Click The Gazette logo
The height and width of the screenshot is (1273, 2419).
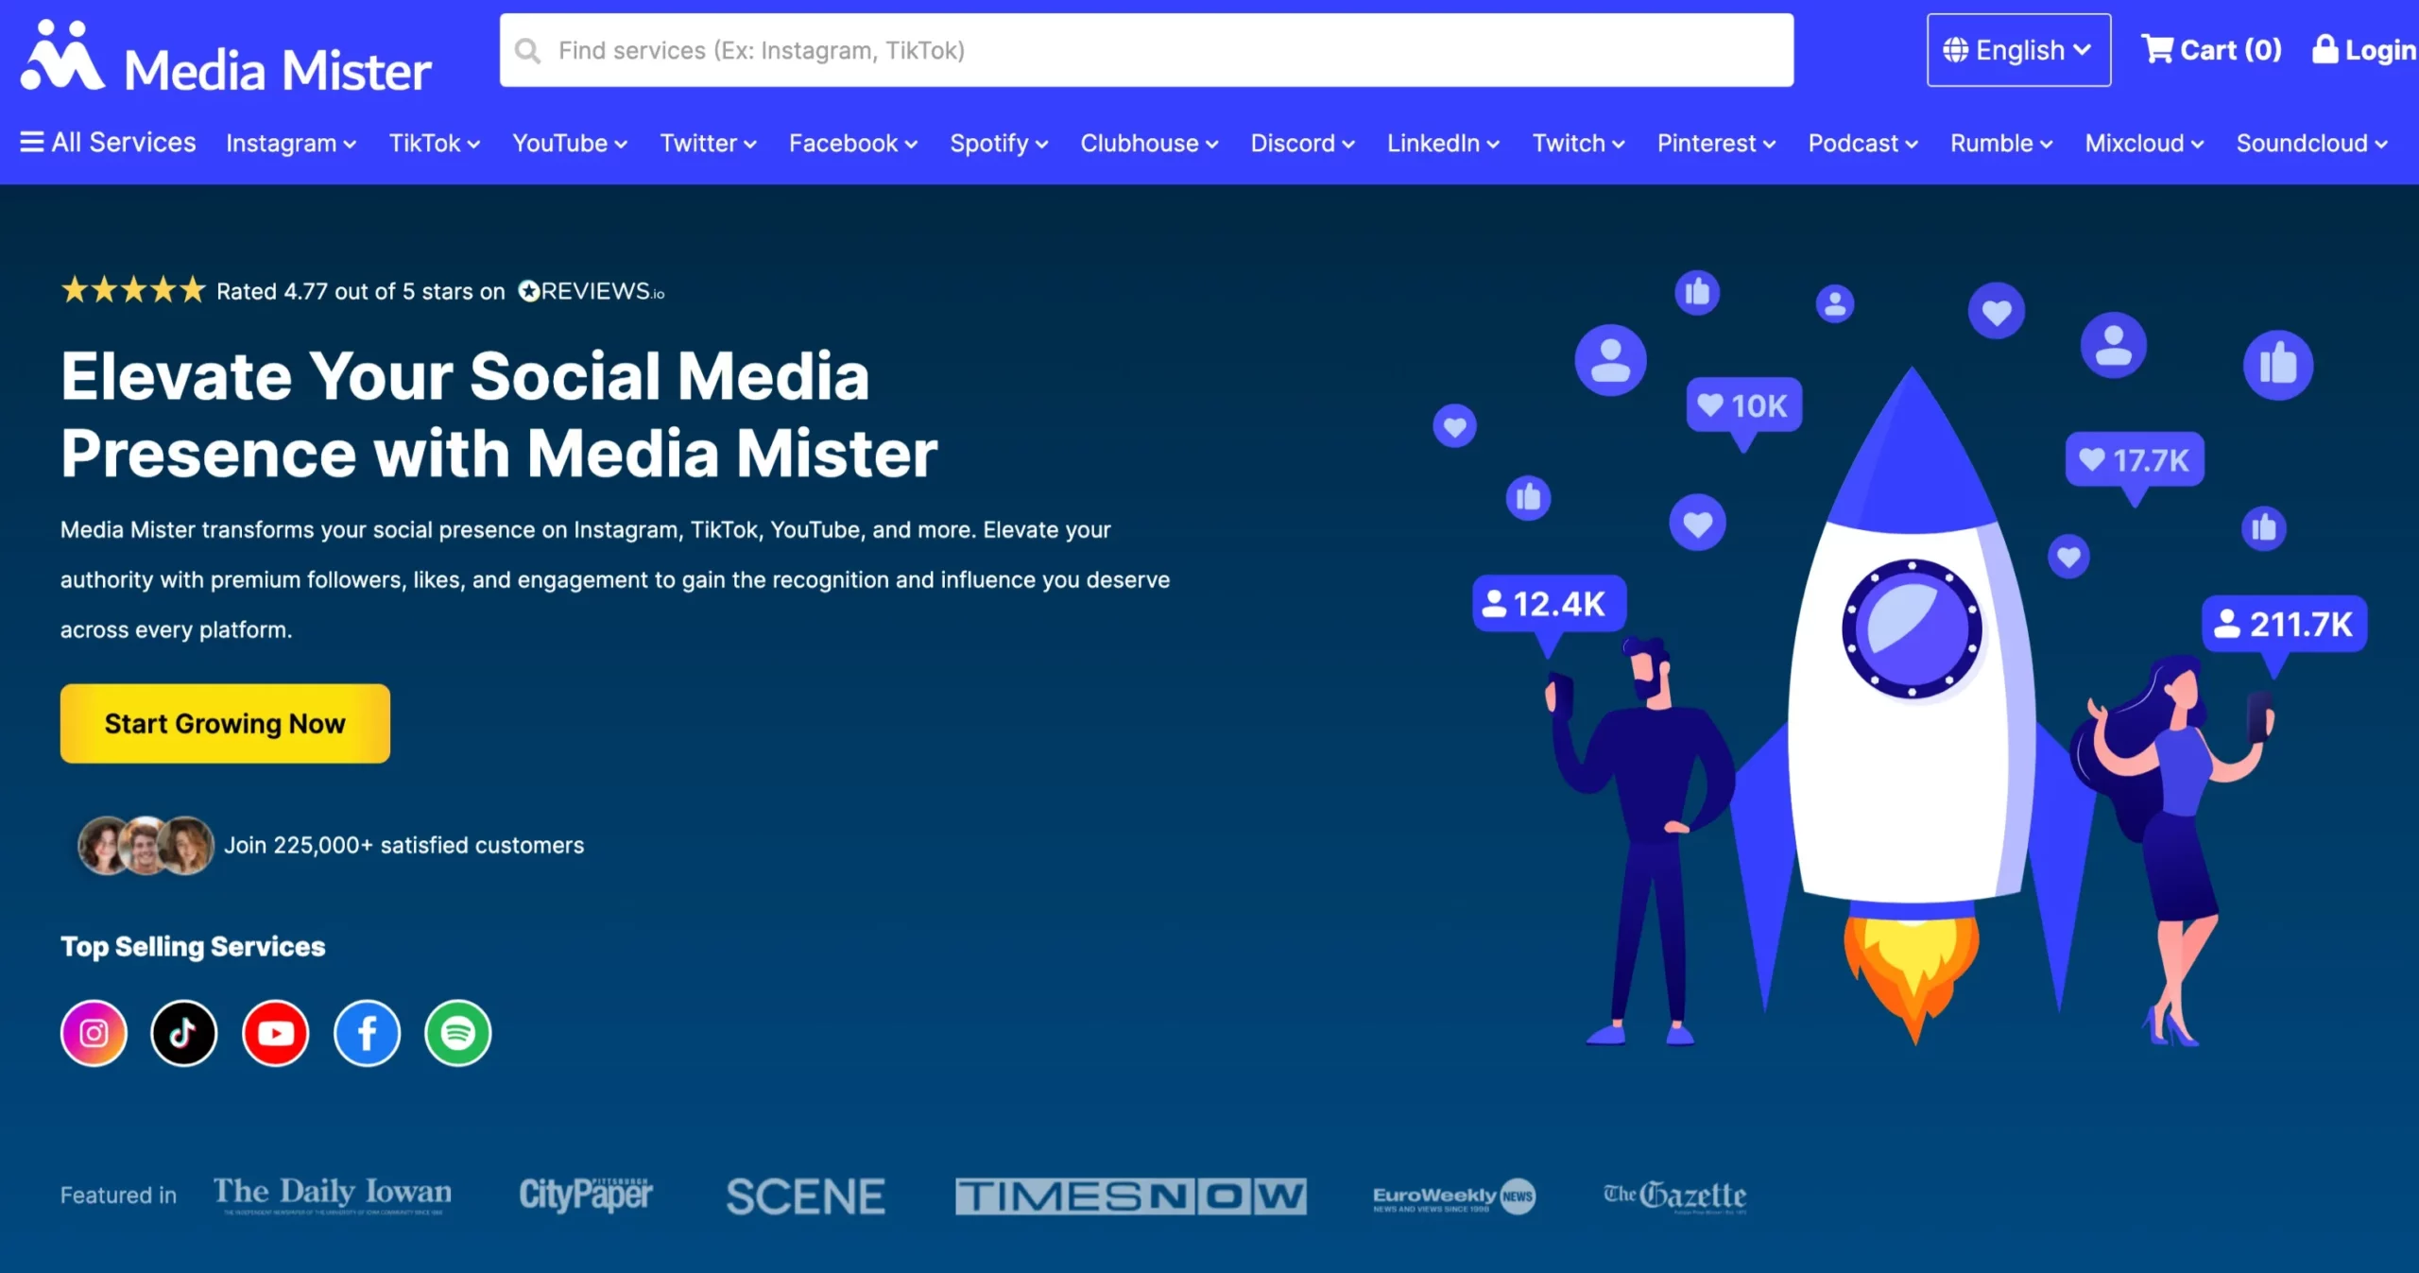tap(1674, 1196)
